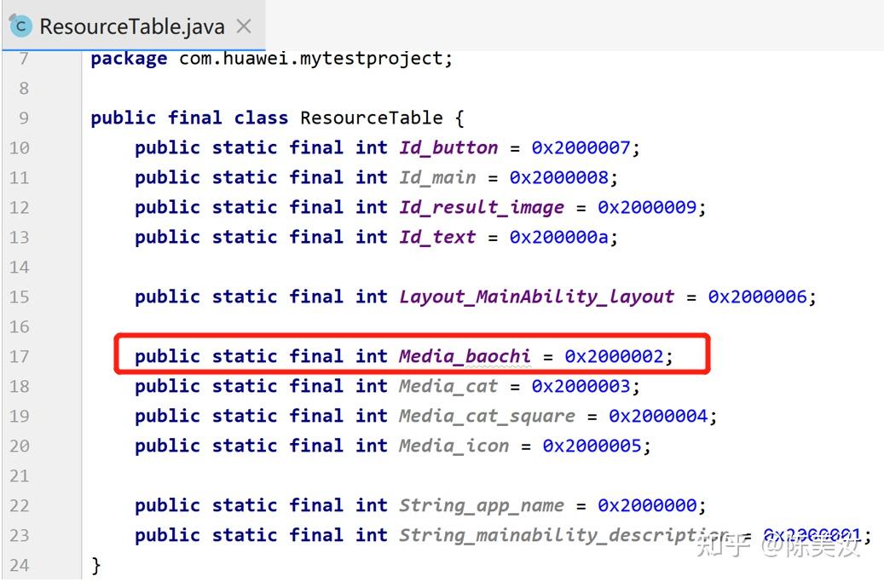Screen dimensions: 884x582
Task: Click the String_app_name constant name
Action: pos(482,506)
